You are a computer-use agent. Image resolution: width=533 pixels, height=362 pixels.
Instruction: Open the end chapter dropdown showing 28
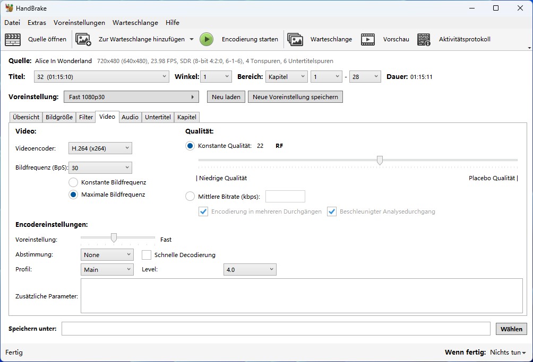click(365, 77)
